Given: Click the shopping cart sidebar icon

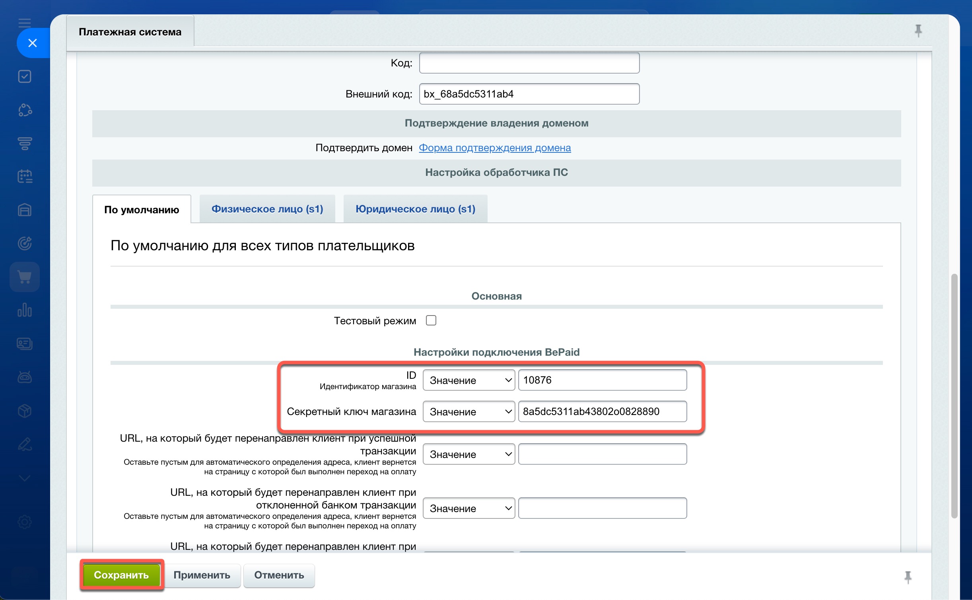Looking at the screenshot, I should (25, 277).
